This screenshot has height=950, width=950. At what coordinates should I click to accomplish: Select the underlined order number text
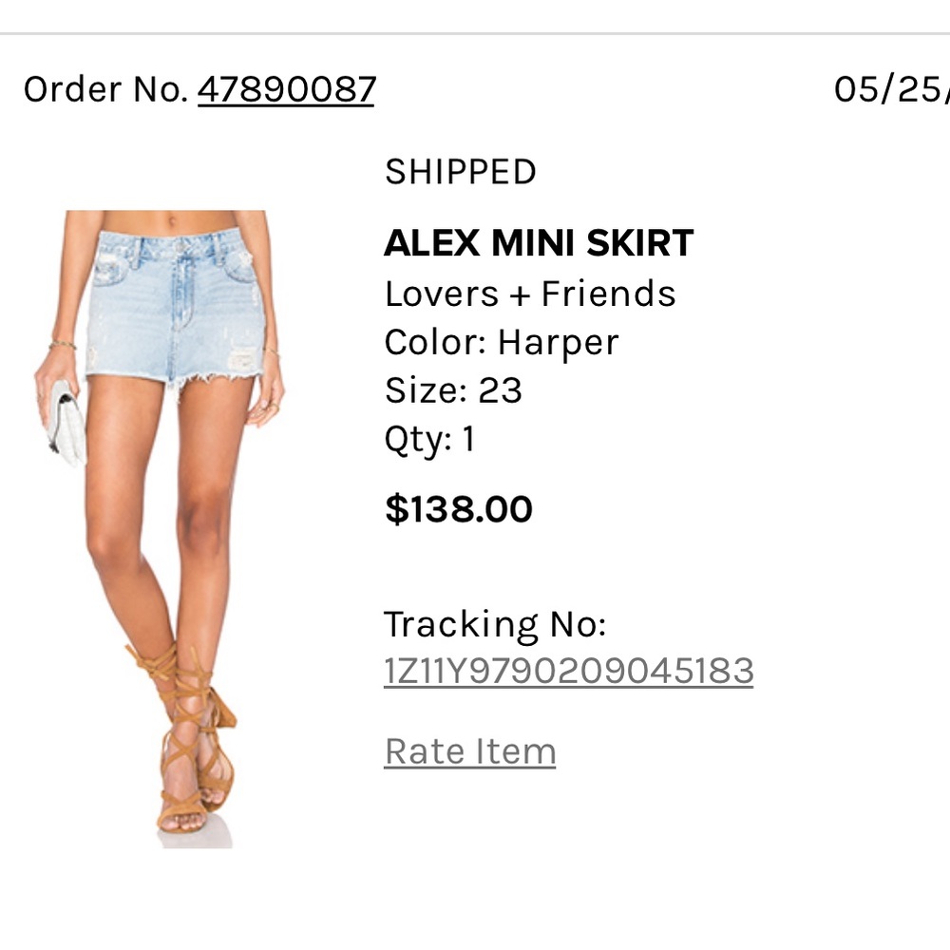285,88
